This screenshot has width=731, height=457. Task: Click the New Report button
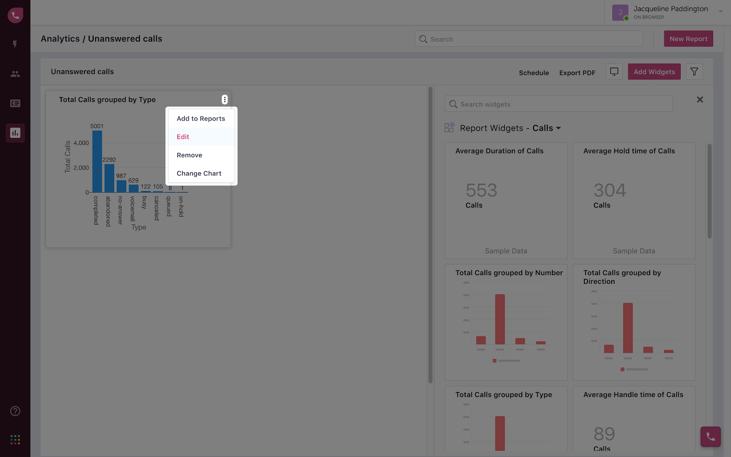tap(689, 39)
